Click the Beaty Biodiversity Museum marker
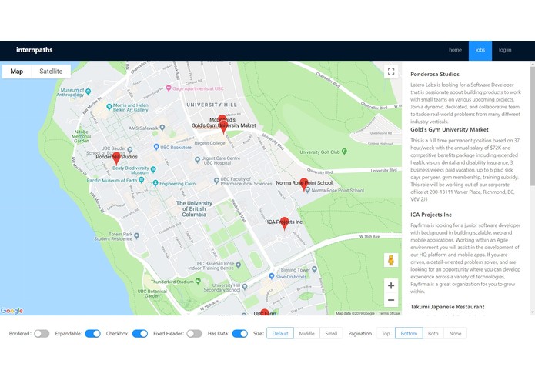This screenshot has height=380, width=535. pyautogui.click(x=153, y=169)
